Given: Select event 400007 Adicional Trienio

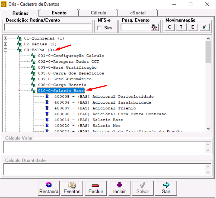Looking at the screenshot, I should point(95,108).
